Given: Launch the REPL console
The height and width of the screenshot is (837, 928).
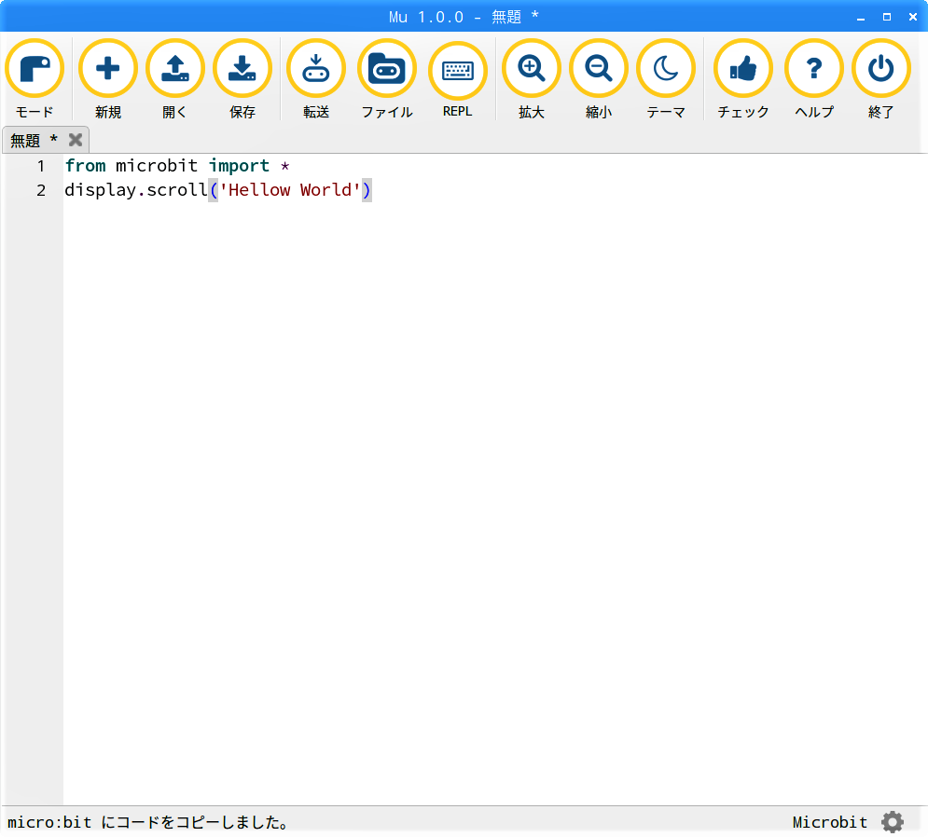Looking at the screenshot, I should [458, 78].
